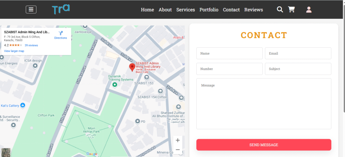
Task: Open the Services menu item
Action: click(x=186, y=10)
